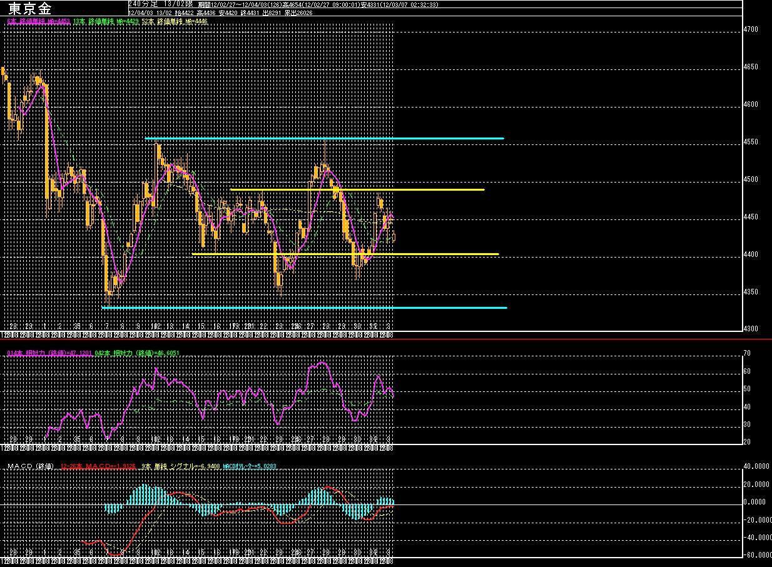Click the 9本 単純 シグナル legend
Viewport: 772px width, 567px height.
[x=180, y=466]
